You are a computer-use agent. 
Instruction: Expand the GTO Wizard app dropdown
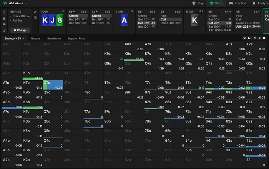point(26,3)
